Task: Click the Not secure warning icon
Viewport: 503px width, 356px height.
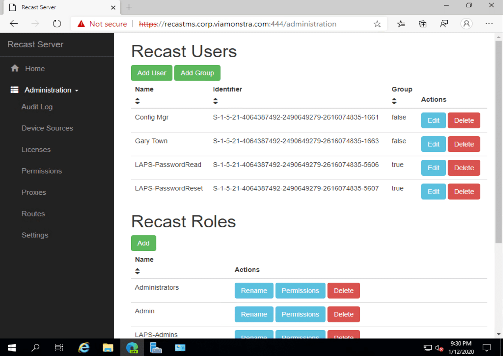Action: click(x=81, y=24)
